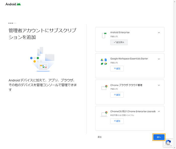Click the reCAPTCHA badge icon

pos(168,142)
